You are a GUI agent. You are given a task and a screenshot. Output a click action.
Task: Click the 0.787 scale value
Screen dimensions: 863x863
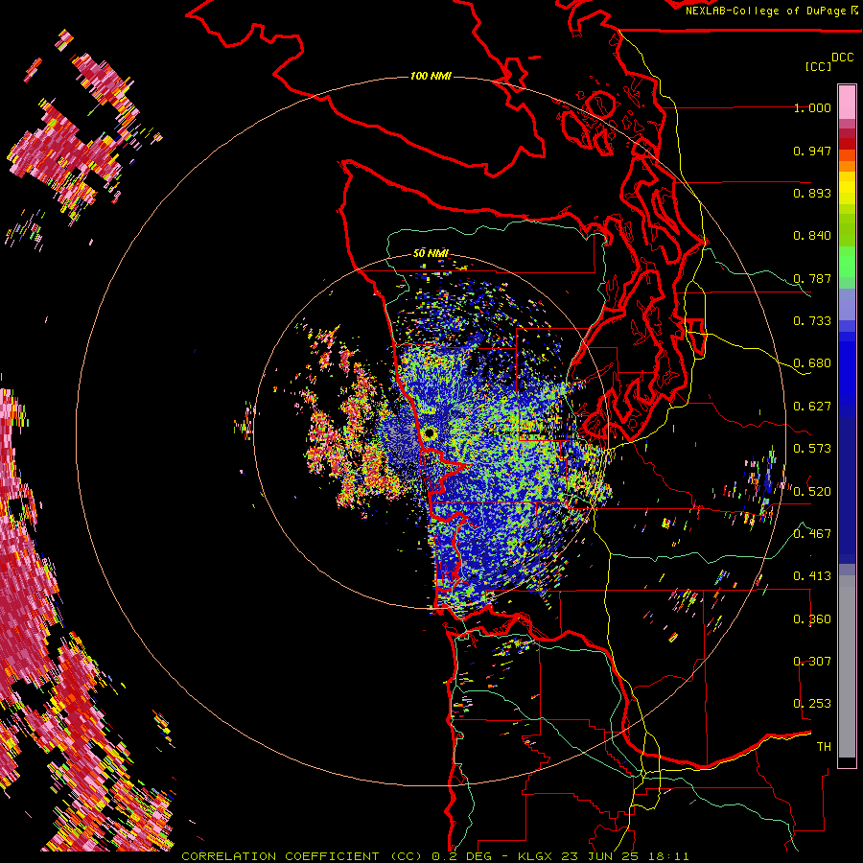[812, 278]
